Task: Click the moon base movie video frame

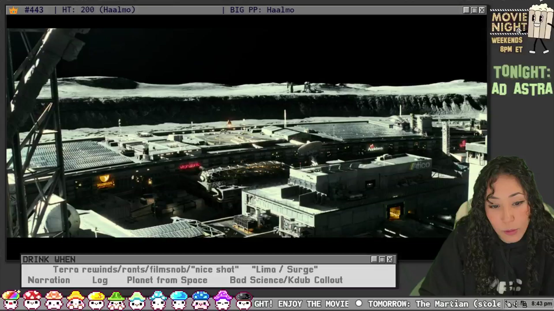Action: tap(247, 133)
